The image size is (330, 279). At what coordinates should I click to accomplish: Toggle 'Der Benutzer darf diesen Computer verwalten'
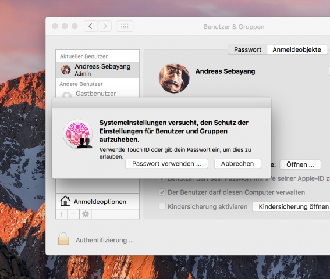(x=162, y=192)
